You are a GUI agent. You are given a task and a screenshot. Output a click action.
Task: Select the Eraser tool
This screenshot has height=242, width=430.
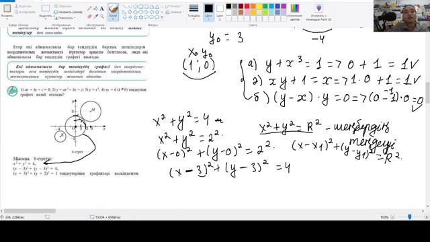click(x=89, y=16)
